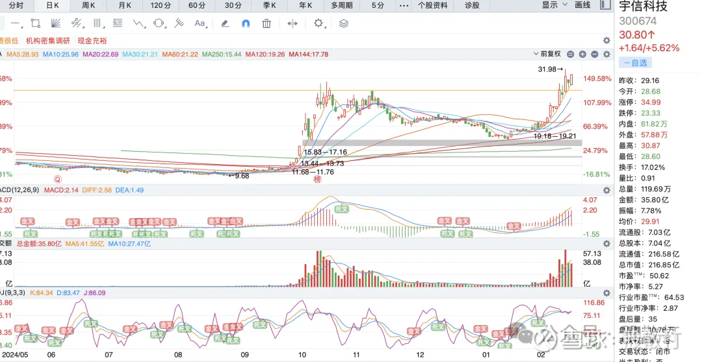This screenshot has height=362, width=702.
Task: Delete all drawings with trash icon
Action: (266, 23)
